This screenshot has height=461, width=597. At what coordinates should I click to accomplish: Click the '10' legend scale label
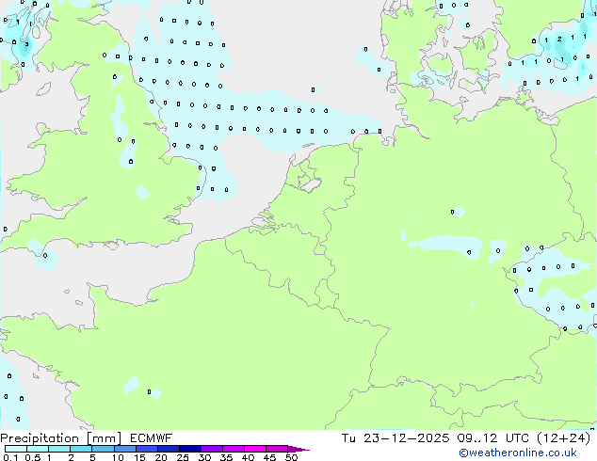tap(118, 457)
